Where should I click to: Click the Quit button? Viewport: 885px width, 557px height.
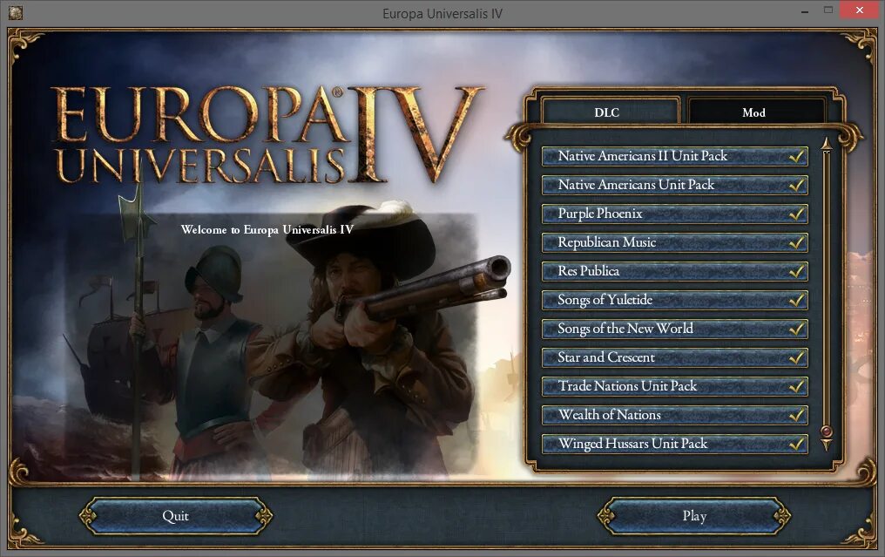176,516
